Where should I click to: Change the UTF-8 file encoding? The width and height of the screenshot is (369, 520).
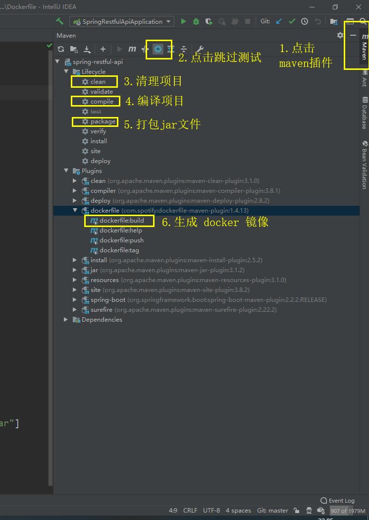pyautogui.click(x=211, y=511)
